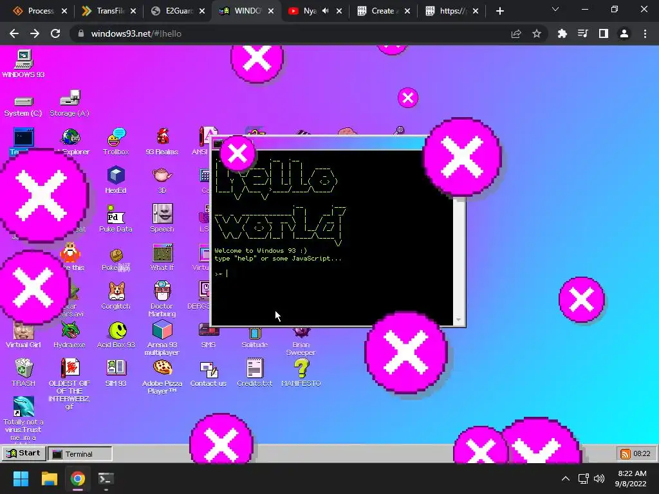Click the RSS feed tray icon
Viewport: 659px width, 494px height.
coord(626,453)
